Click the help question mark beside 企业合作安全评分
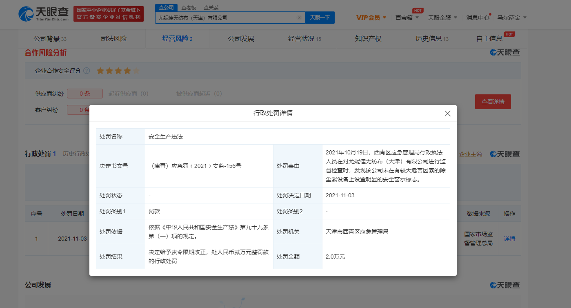 click(87, 71)
